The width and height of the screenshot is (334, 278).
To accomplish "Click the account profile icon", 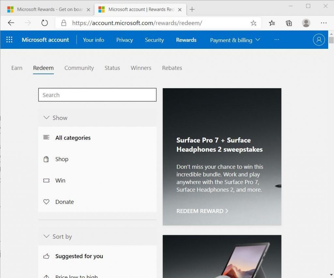I will [x=319, y=39].
